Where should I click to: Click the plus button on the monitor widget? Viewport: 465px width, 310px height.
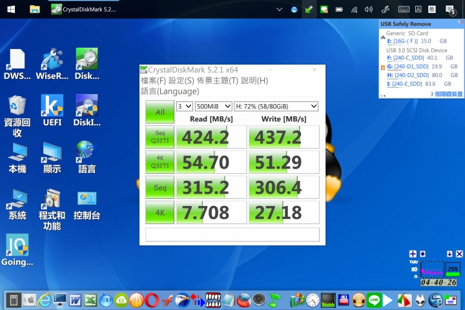pos(413,254)
